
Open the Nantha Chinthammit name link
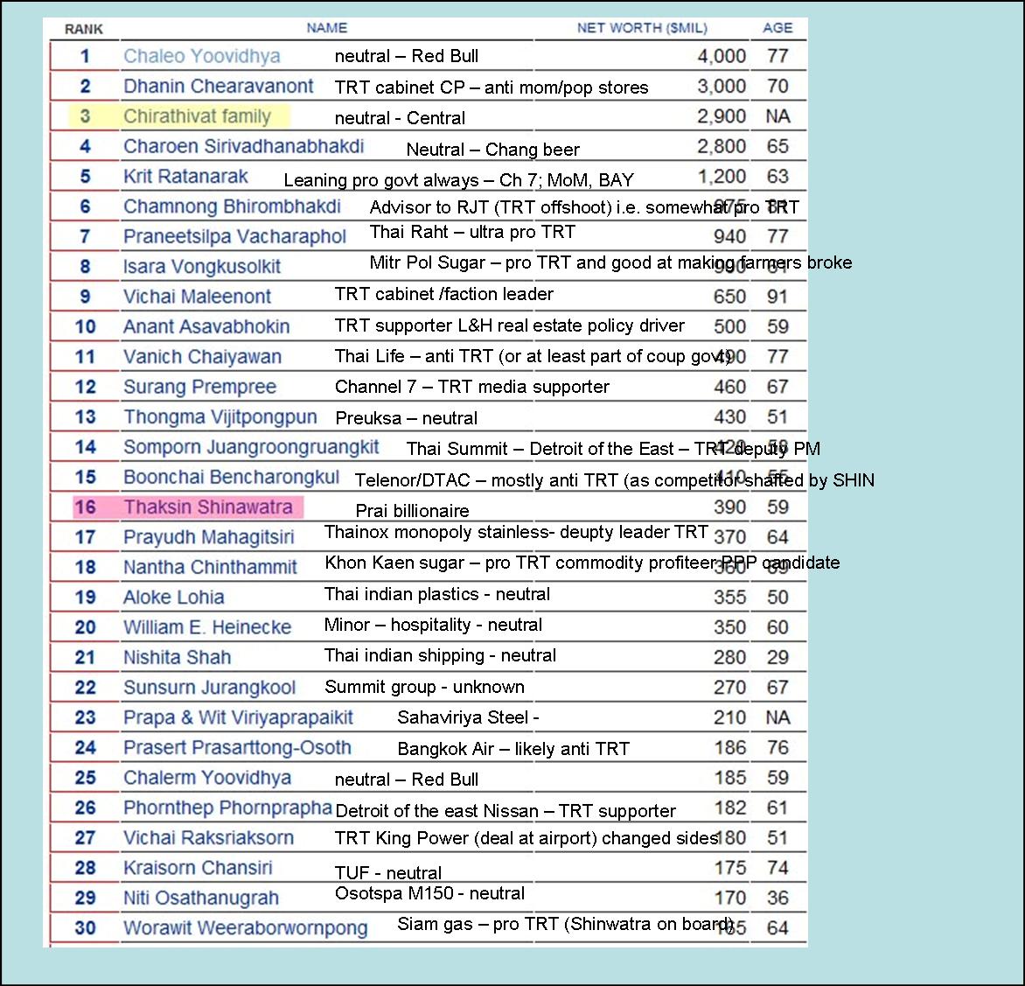[211, 568]
